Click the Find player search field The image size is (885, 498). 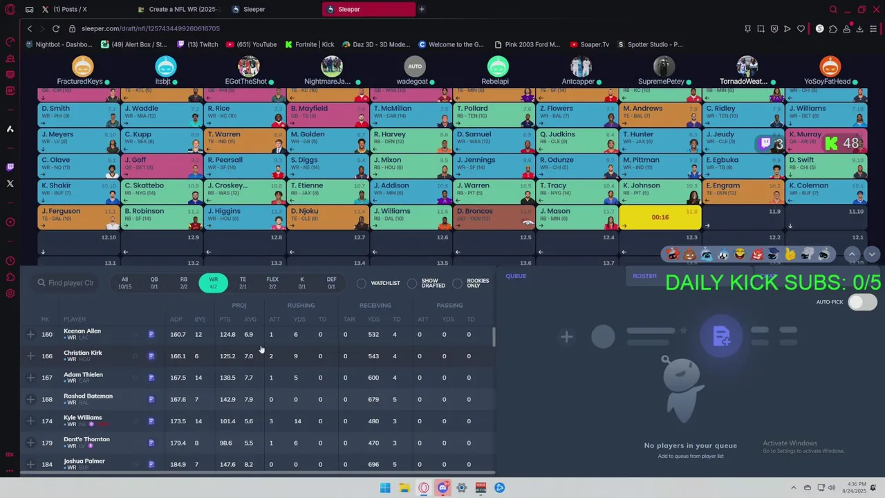click(66, 283)
